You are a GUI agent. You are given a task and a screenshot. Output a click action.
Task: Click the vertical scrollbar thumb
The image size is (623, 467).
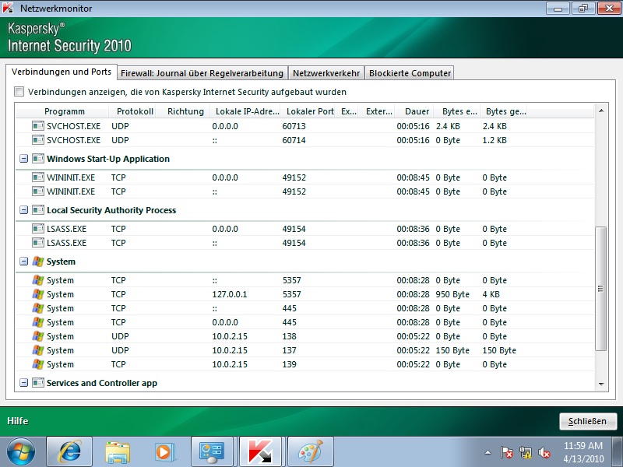pyautogui.click(x=600, y=289)
